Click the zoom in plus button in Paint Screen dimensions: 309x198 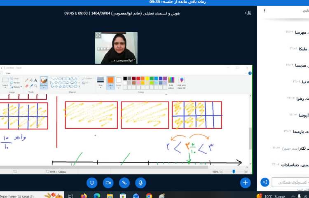coord(246,172)
